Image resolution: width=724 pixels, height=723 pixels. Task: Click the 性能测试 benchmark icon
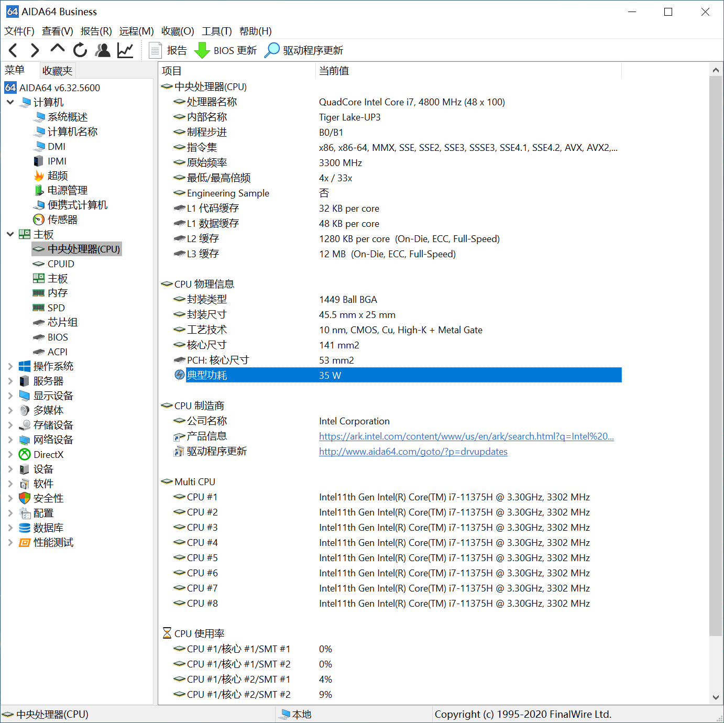click(25, 542)
